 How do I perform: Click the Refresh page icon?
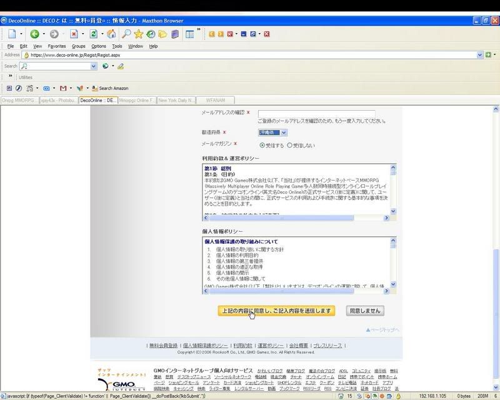[x=93, y=34]
